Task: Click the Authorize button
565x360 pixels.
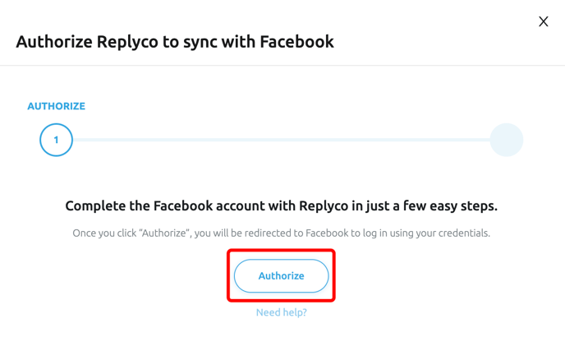Action: (281, 276)
